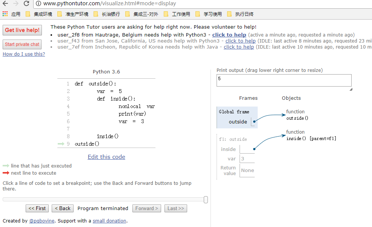This screenshot has height=227, width=372.
Task: Click the browser back arrow icon
Action: pyautogui.click(x=5, y=3)
